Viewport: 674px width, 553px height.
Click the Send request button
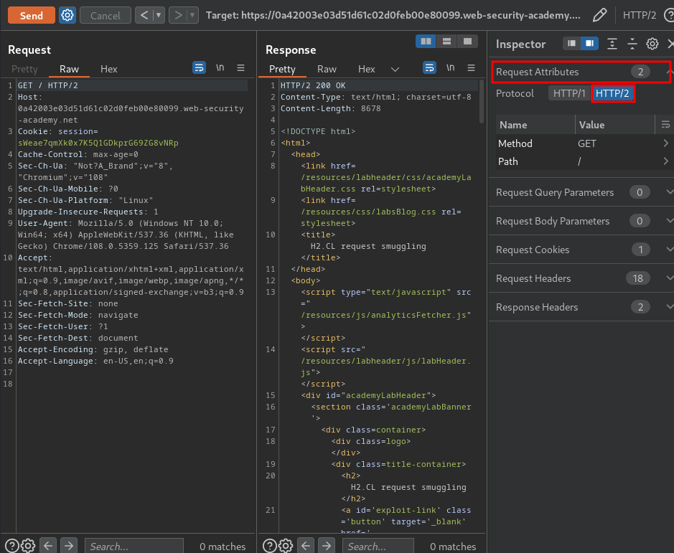[x=32, y=16]
